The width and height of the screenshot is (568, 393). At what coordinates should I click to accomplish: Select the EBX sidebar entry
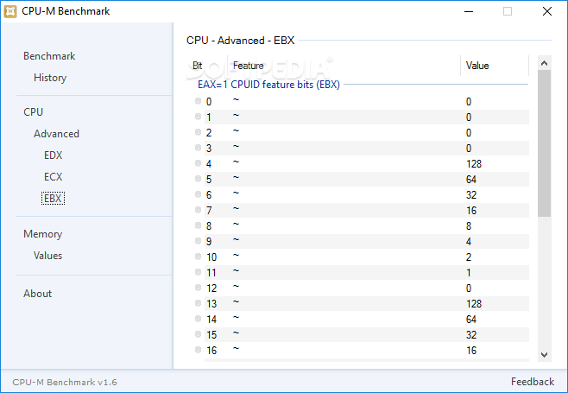[53, 199]
